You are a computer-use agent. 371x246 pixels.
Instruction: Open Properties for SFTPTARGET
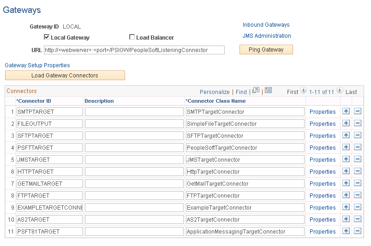click(x=323, y=136)
